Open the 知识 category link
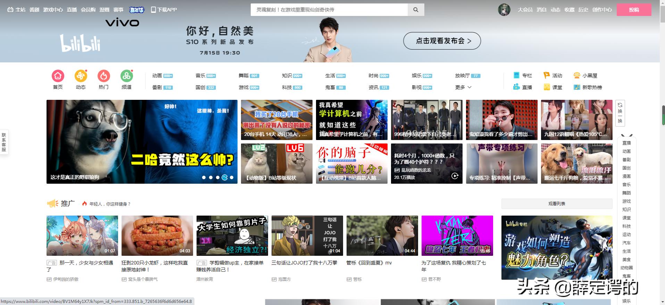 point(287,76)
